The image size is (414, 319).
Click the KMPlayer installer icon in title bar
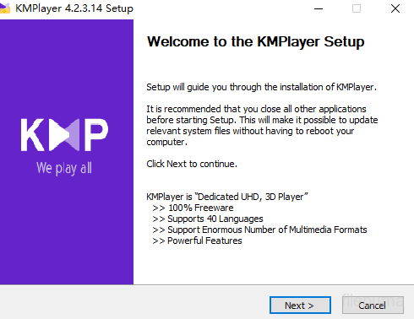pyautogui.click(x=5, y=8)
